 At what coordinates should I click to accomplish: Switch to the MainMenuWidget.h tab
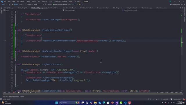(53, 8)
